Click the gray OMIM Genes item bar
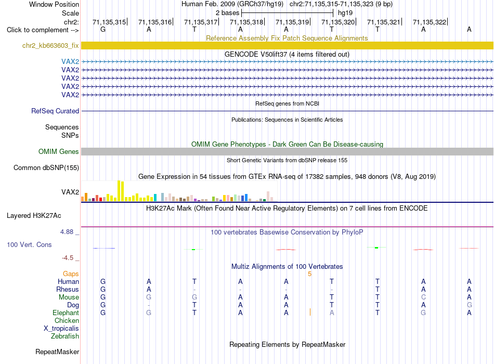 (287, 152)
